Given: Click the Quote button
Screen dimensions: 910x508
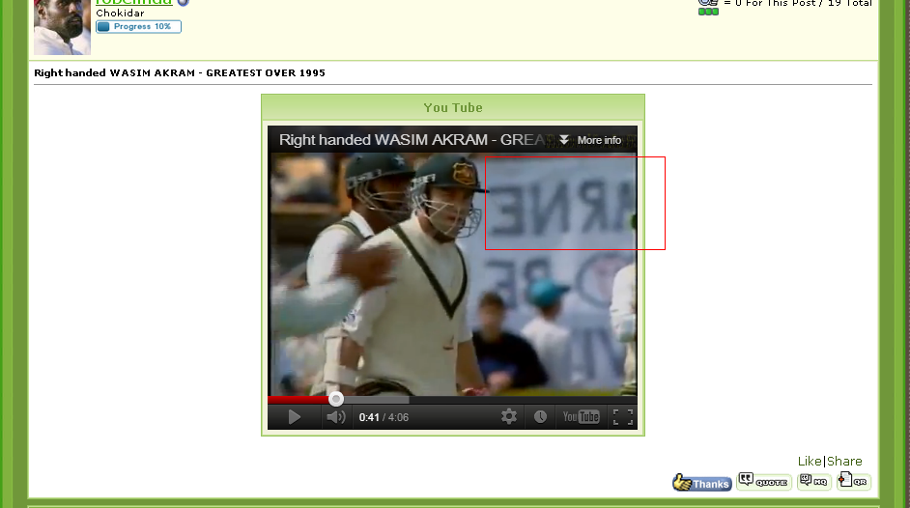Looking at the screenshot, I should [x=764, y=481].
